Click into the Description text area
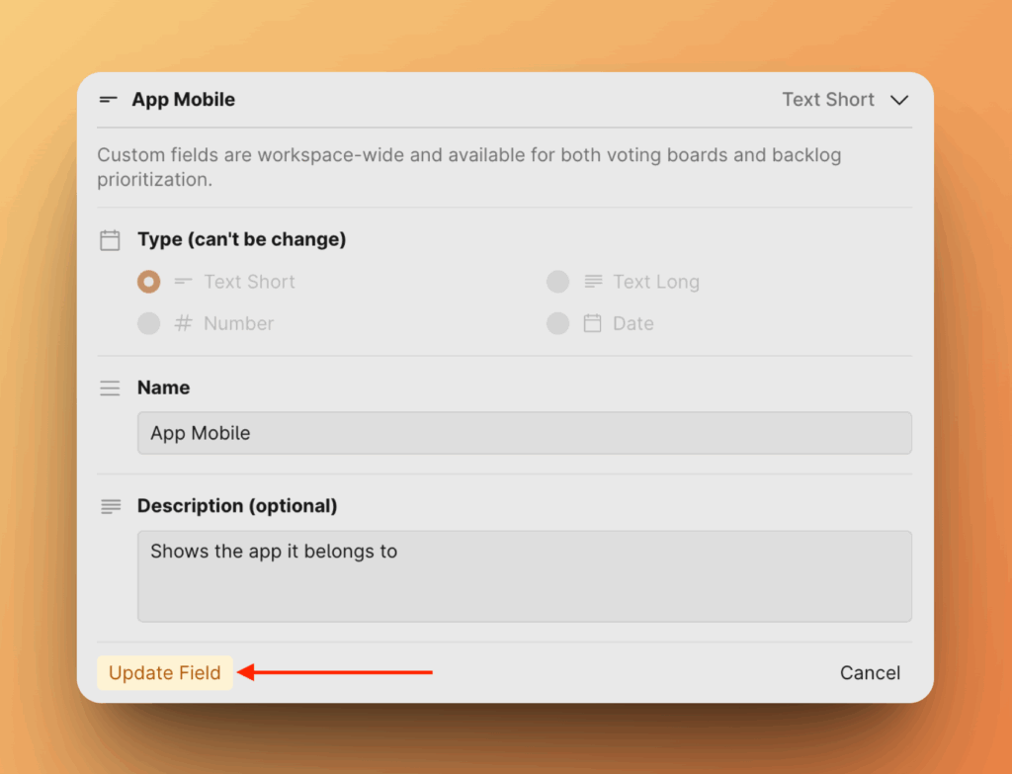 tap(524, 576)
